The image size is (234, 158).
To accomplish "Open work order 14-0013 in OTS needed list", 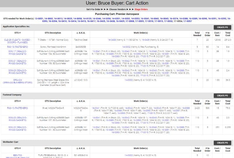I will pos(58,19).
